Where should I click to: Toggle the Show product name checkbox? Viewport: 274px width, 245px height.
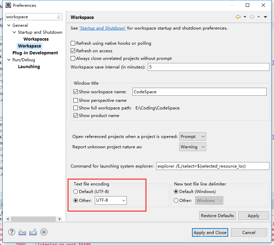click(76, 116)
